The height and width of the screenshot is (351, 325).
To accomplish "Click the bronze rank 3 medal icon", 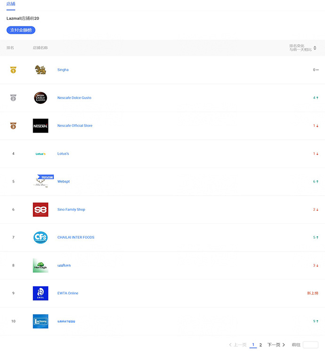I will 13,126.
